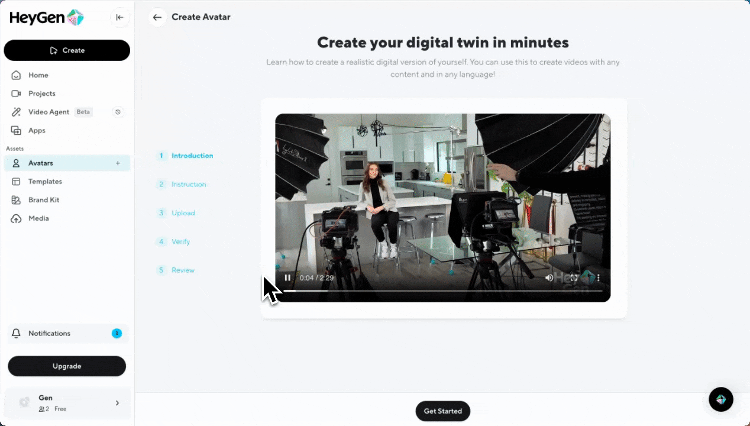Expand the Gen account menu chevron
Viewport: 750px width, 426px height.
click(117, 403)
